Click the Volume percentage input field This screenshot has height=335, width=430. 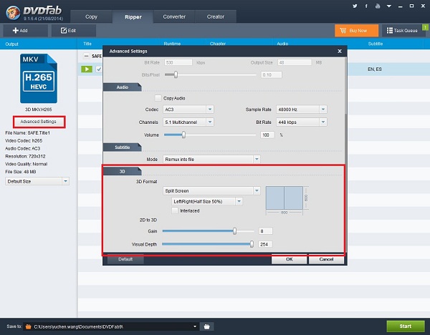tap(267, 135)
